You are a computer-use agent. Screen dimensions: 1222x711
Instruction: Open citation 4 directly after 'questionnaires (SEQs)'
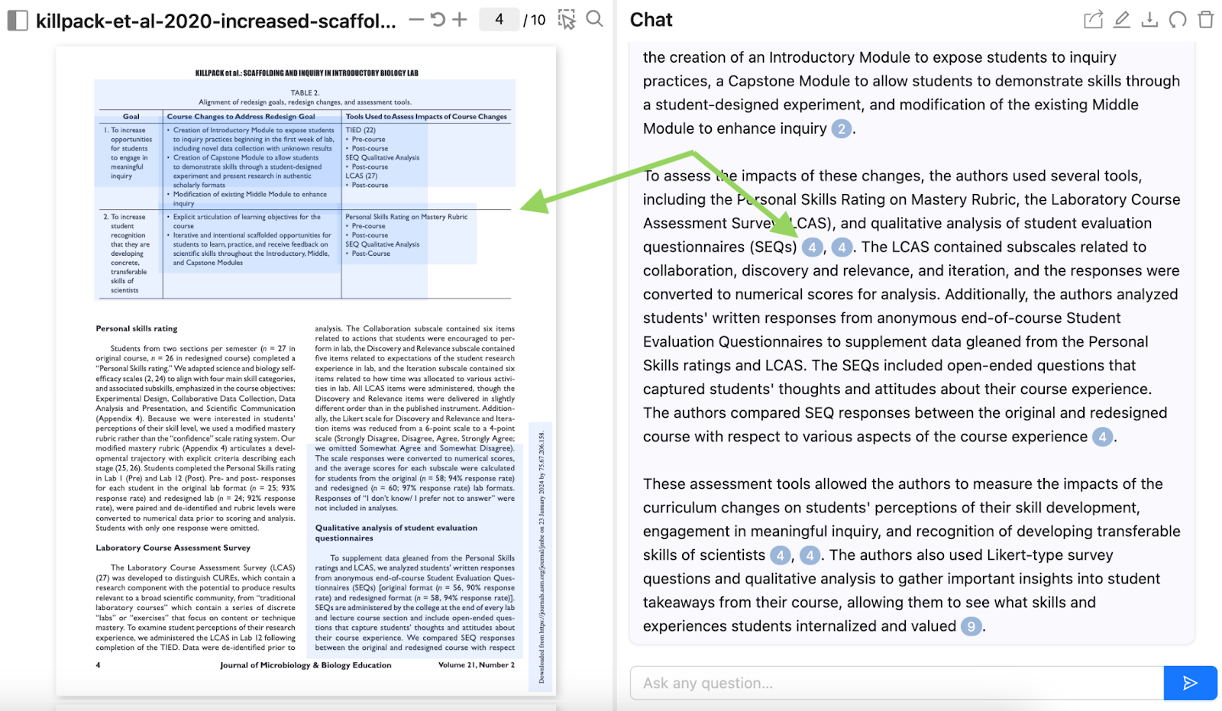(812, 247)
